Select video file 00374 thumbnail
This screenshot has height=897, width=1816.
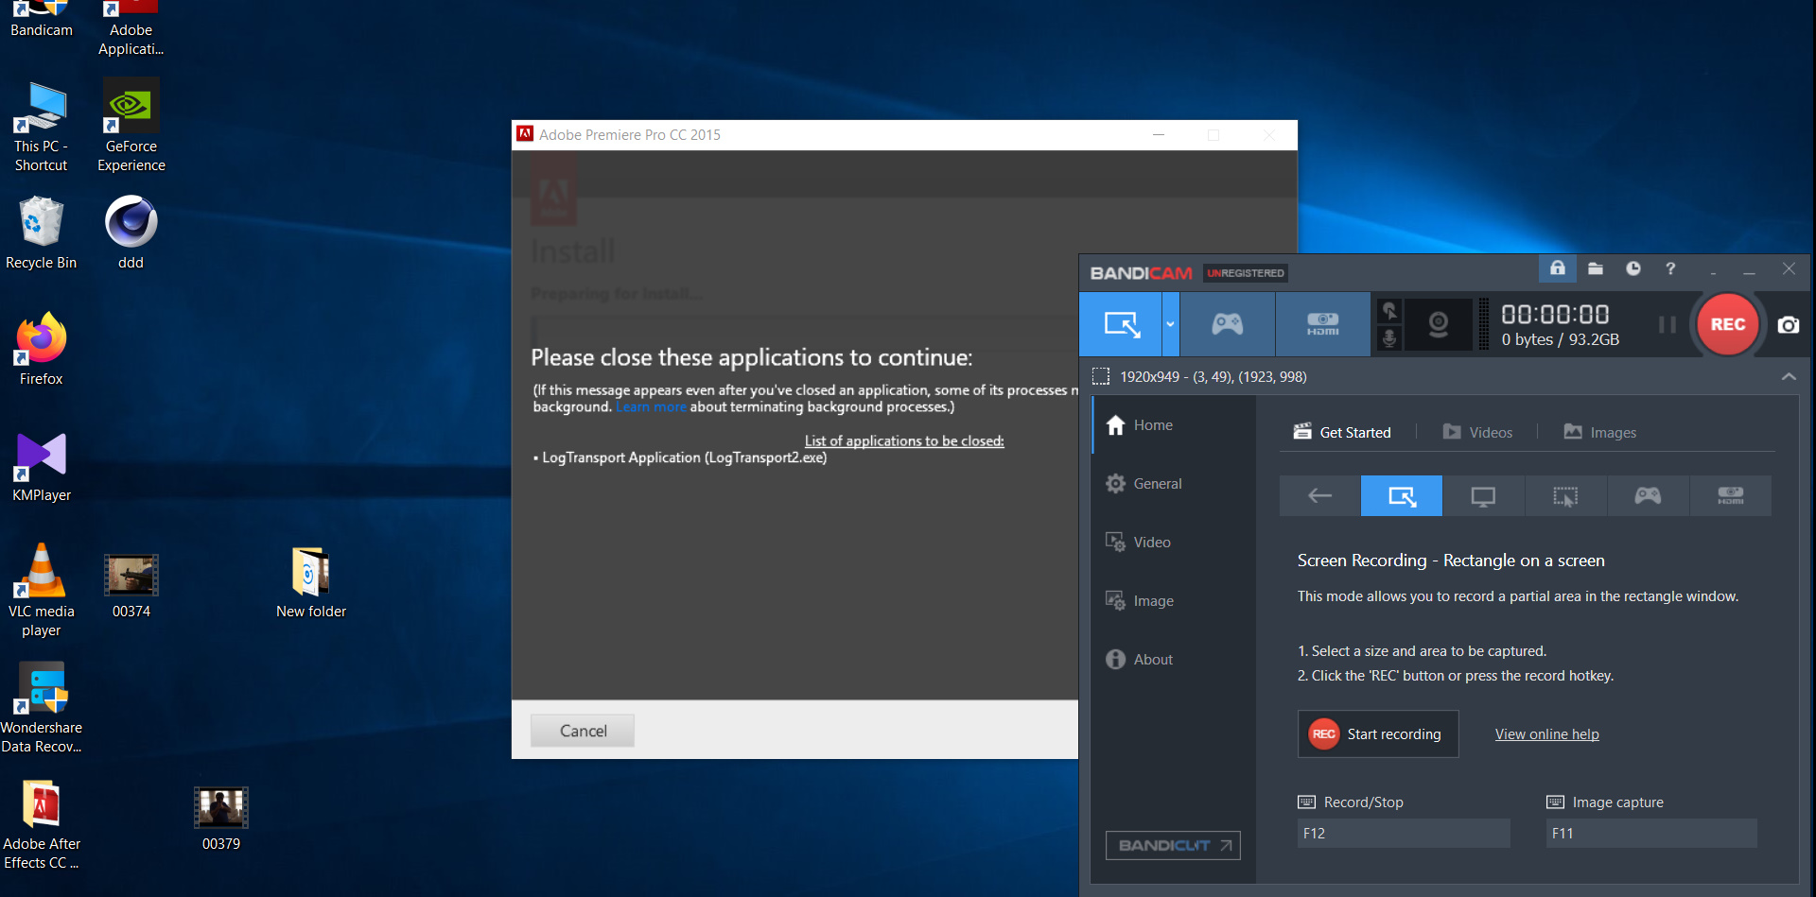point(131,586)
